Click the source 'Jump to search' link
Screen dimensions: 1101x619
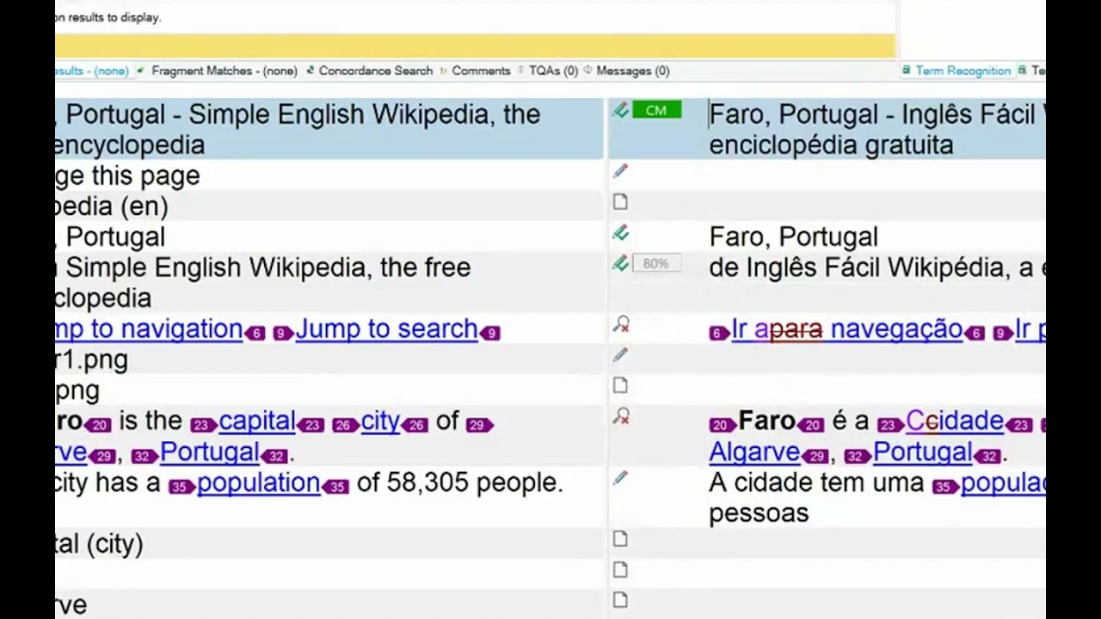[386, 328]
